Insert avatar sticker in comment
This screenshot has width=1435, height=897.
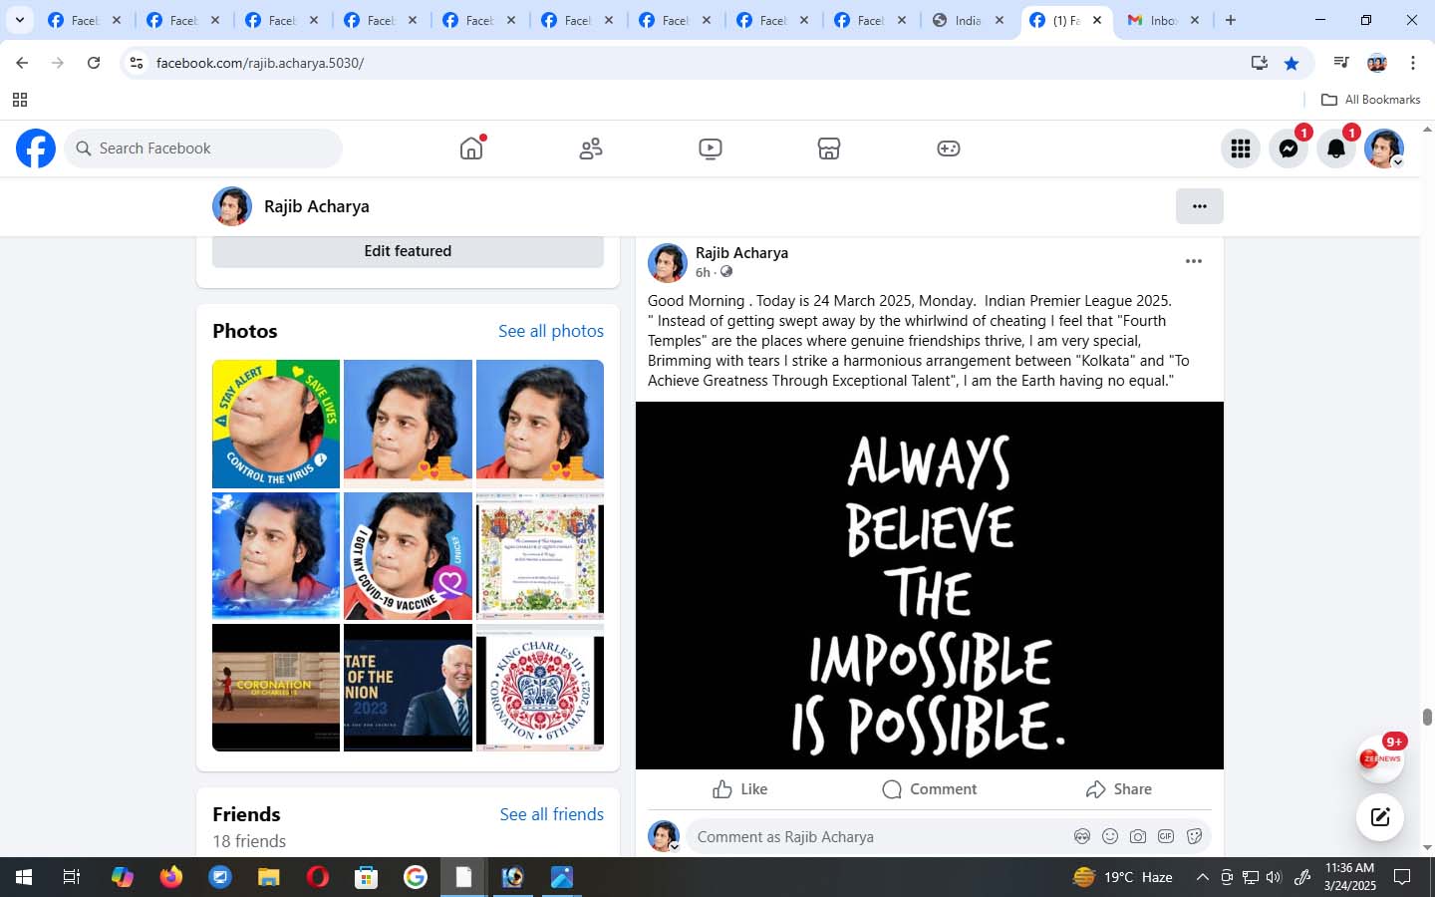[1082, 837]
